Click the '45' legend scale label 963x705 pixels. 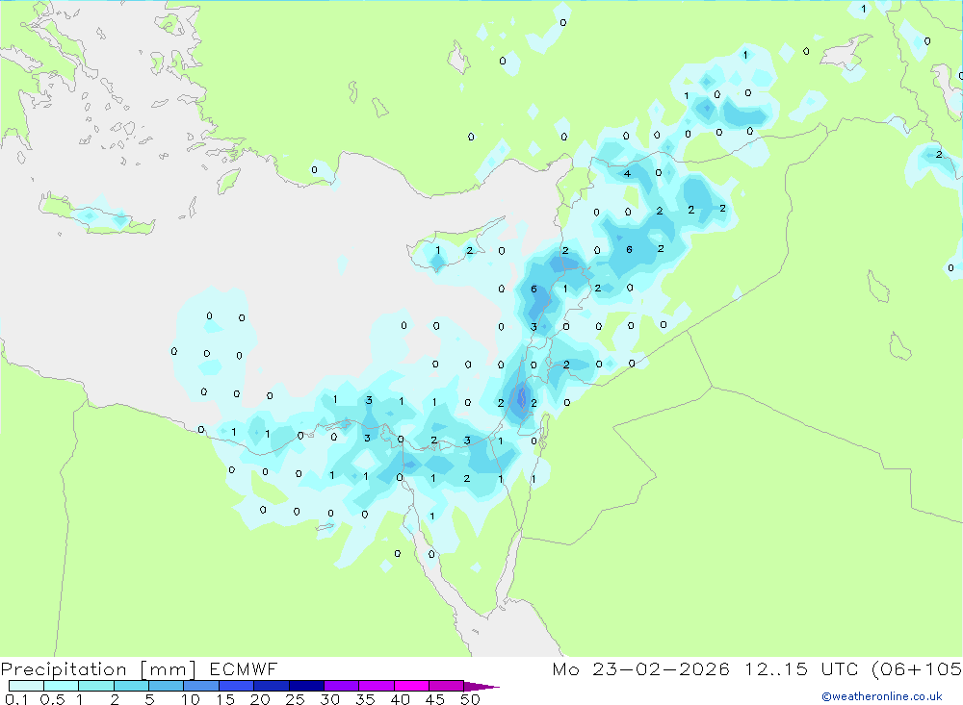(435, 699)
